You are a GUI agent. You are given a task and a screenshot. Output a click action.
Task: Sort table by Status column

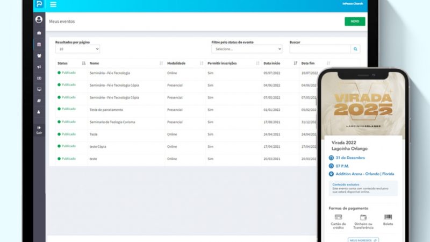point(83,63)
